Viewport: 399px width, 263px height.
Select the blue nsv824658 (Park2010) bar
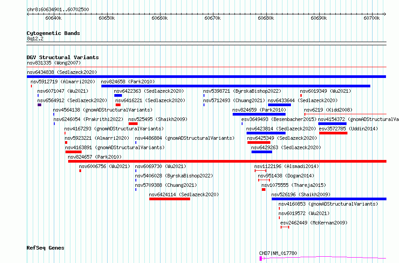(236, 86)
